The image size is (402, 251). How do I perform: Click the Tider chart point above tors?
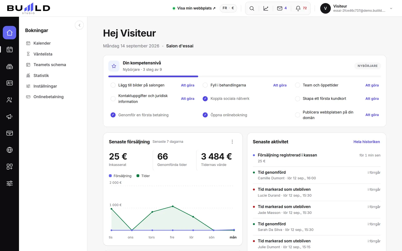[152, 212]
